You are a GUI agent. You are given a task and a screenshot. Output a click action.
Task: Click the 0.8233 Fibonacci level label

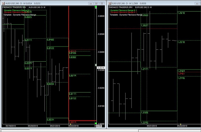click(50, 84)
